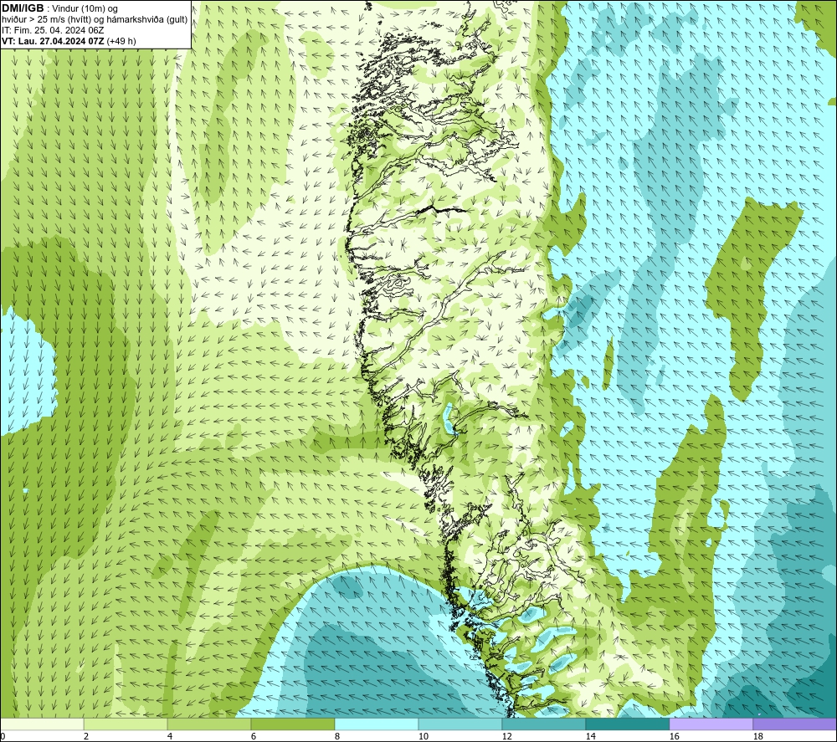Select the 0–2 m/s palest legend color
This screenshot has width=837, height=742.
(x=42, y=724)
